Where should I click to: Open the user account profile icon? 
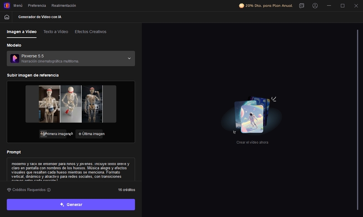pyautogui.click(x=315, y=5)
